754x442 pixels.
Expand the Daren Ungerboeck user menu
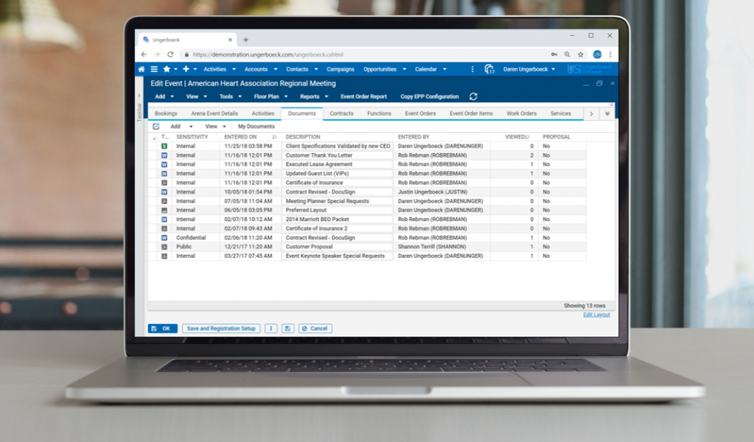(529, 69)
